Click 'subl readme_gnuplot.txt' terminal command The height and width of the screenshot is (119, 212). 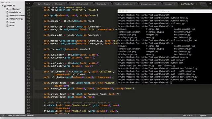point(184,40)
